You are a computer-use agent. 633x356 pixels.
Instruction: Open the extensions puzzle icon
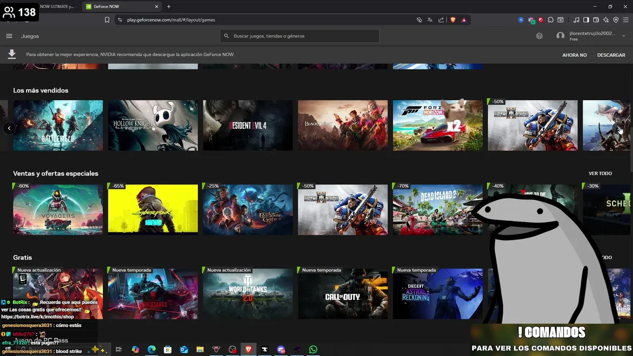[550, 20]
